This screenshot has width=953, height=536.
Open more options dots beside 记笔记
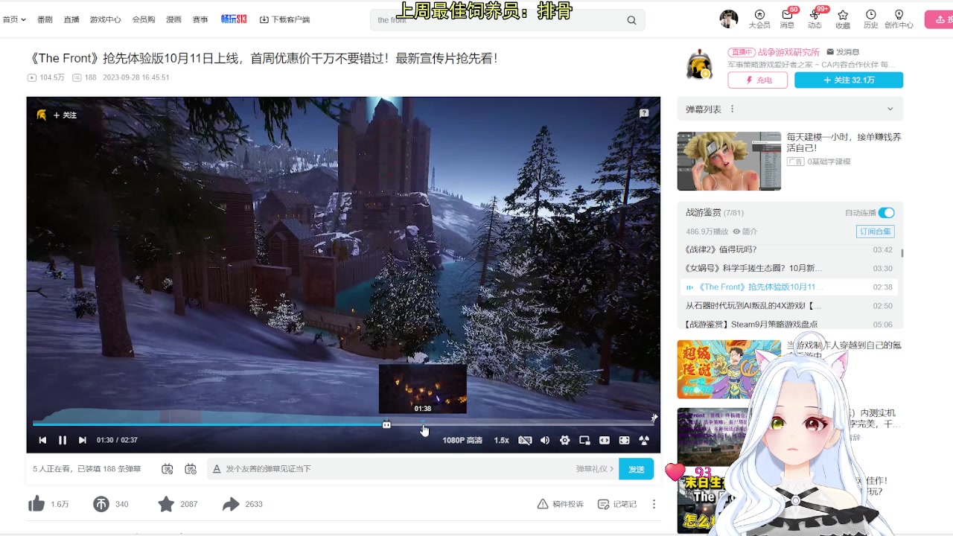tap(654, 504)
